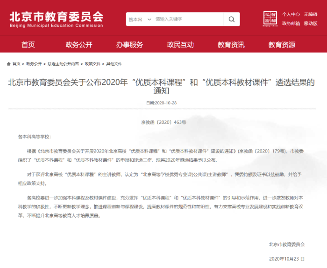Open the 首页 navigation menu item
The image size is (327, 268).
(28, 45)
